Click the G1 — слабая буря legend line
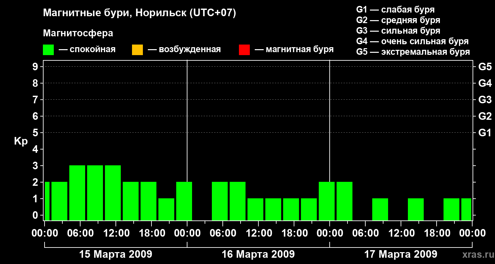 point(395,9)
